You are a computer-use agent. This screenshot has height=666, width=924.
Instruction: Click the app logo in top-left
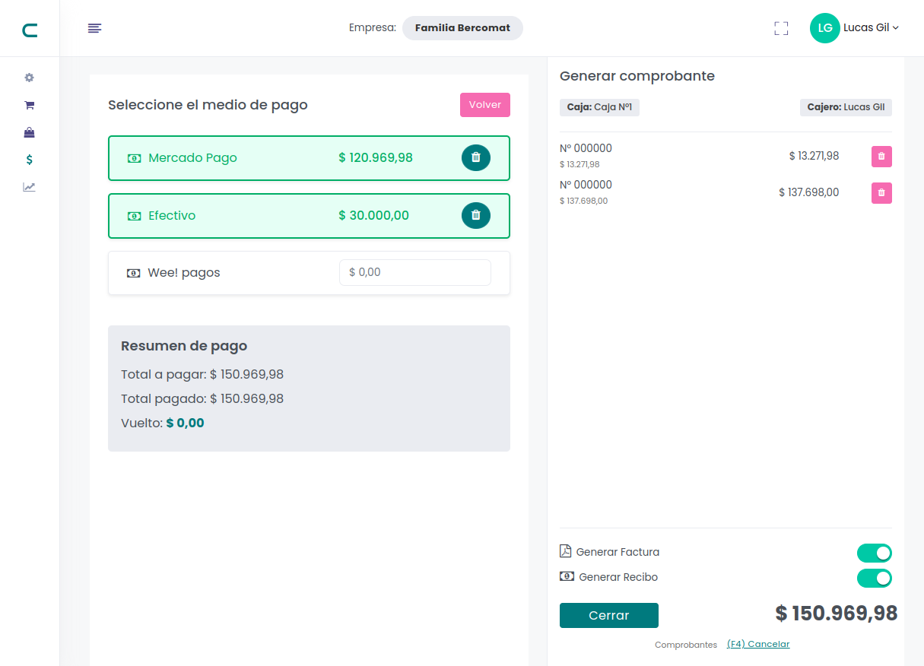(x=30, y=30)
